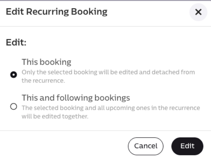This screenshot has height=157, width=211.
Task: Close the Edit Recurring Booking dialog
Action: pos(198,12)
